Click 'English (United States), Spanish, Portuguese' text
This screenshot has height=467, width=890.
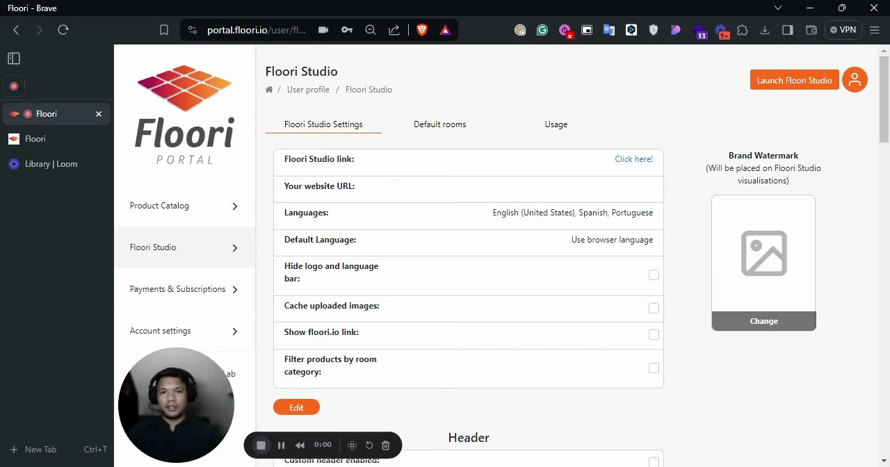[573, 213]
